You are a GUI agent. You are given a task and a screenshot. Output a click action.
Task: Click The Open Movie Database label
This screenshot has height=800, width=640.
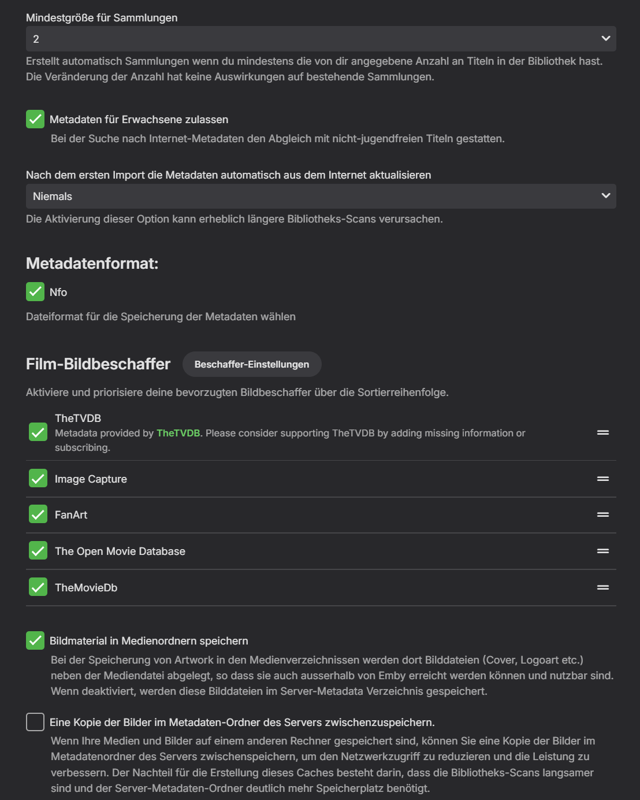click(120, 551)
